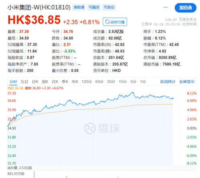Click the 今开 value 34.75

point(68,32)
